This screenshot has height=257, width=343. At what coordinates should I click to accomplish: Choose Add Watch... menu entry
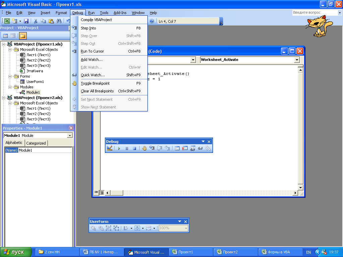(109, 60)
